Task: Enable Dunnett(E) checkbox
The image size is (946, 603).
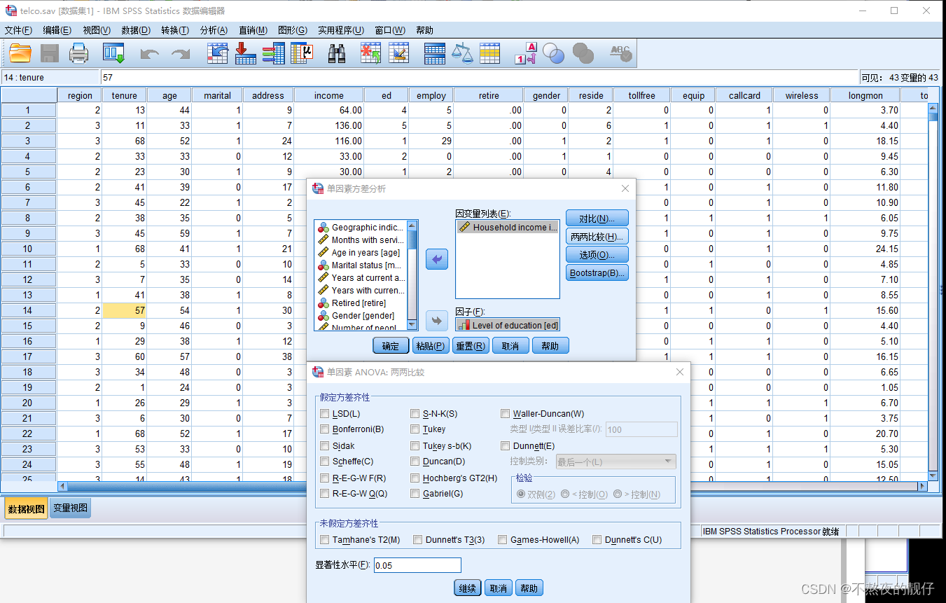Action: pos(506,445)
